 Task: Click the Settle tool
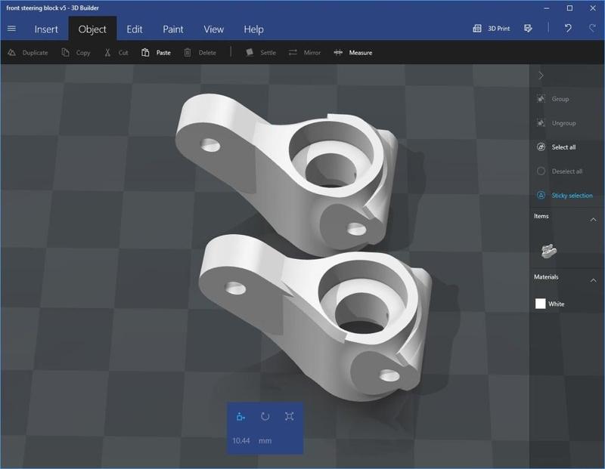pyautogui.click(x=261, y=52)
